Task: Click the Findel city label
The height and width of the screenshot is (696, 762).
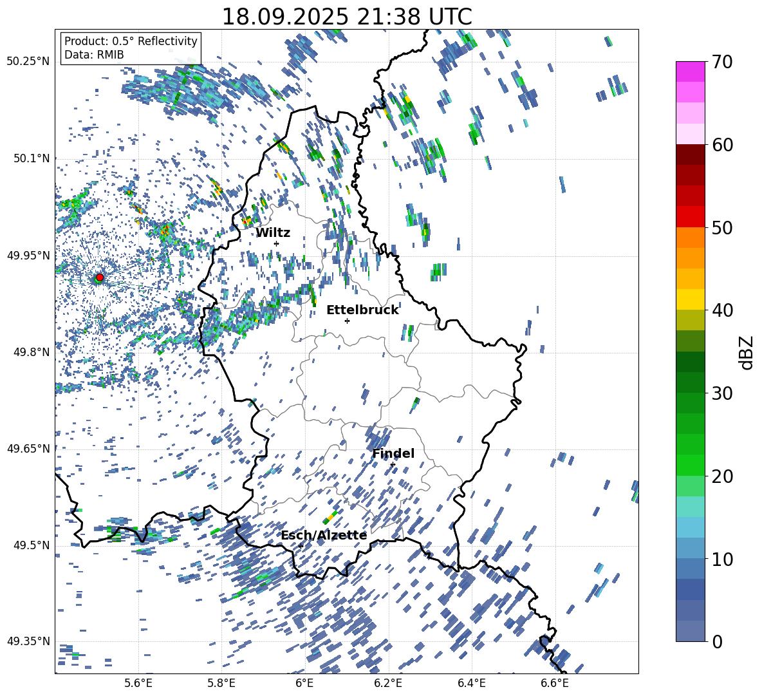Action: tap(393, 453)
